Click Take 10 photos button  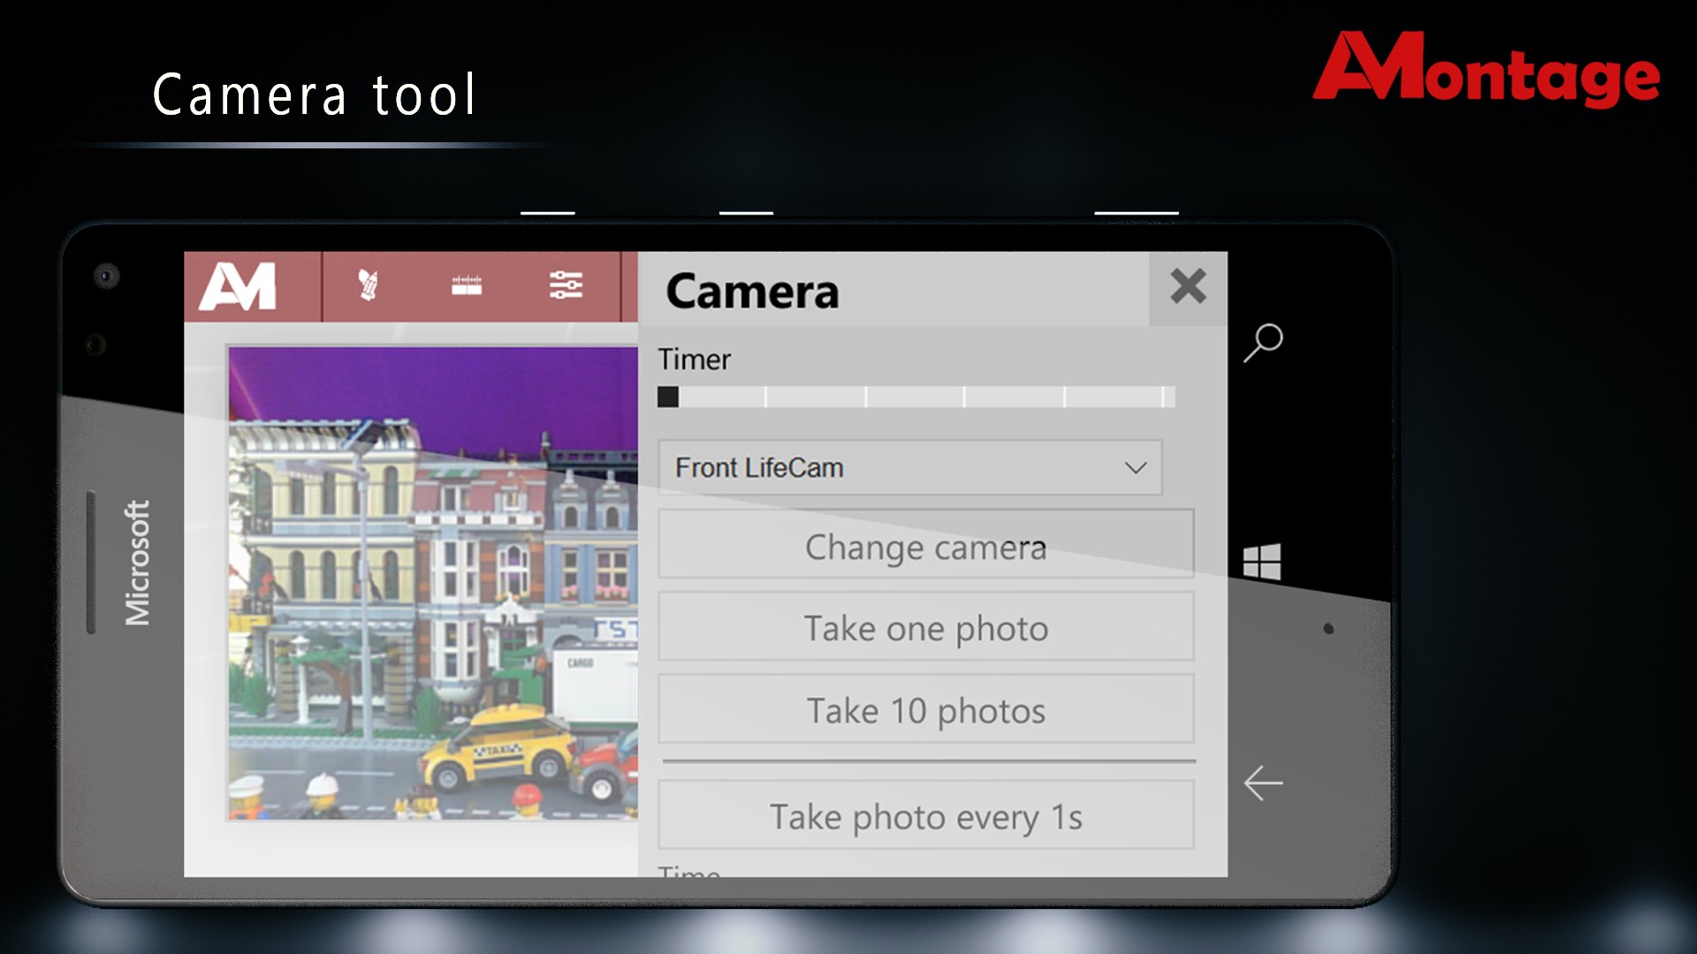pos(925,710)
